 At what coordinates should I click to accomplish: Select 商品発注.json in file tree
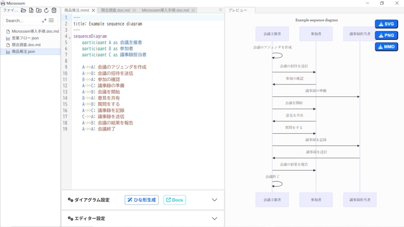(x=30, y=52)
